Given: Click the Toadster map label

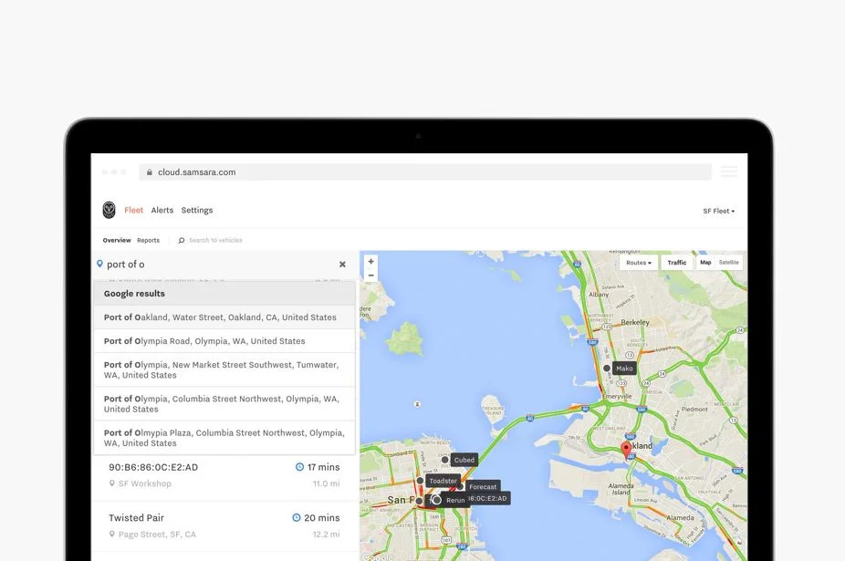Looking at the screenshot, I should [443, 481].
